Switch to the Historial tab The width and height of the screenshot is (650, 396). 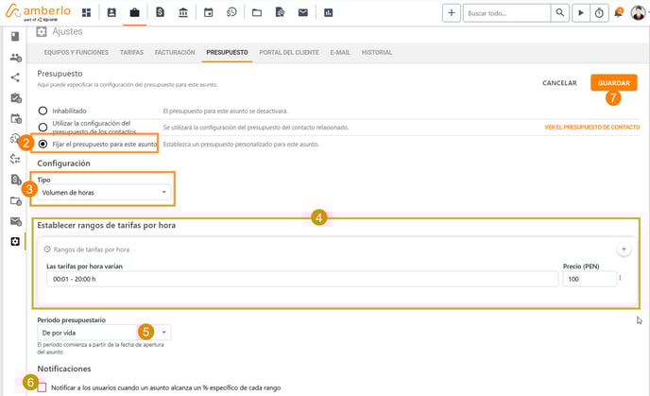pyautogui.click(x=377, y=52)
